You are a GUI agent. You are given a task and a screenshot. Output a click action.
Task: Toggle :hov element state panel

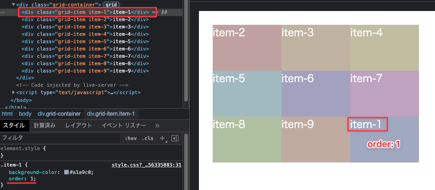pos(131,138)
